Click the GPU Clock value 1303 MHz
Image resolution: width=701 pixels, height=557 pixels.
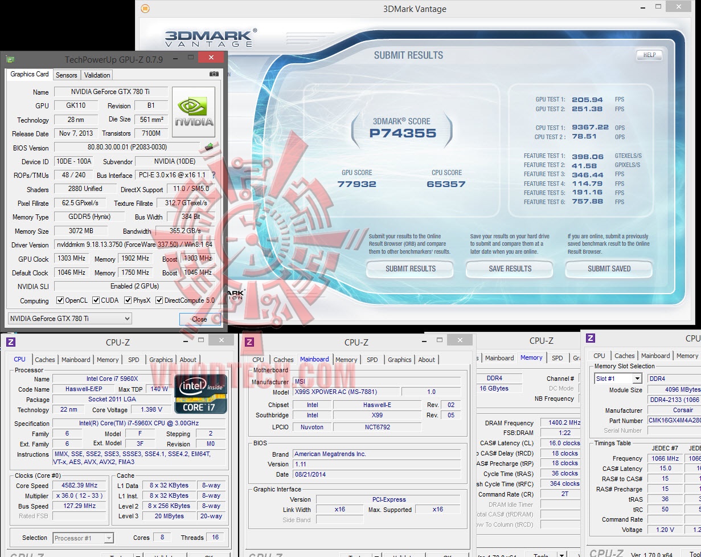(72, 259)
